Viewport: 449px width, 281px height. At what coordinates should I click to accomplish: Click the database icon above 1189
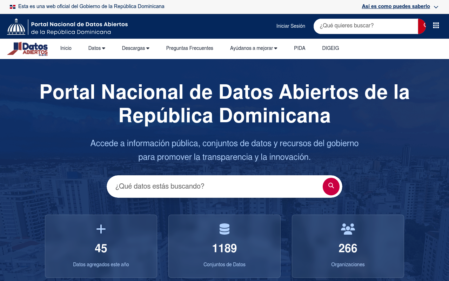pyautogui.click(x=224, y=229)
